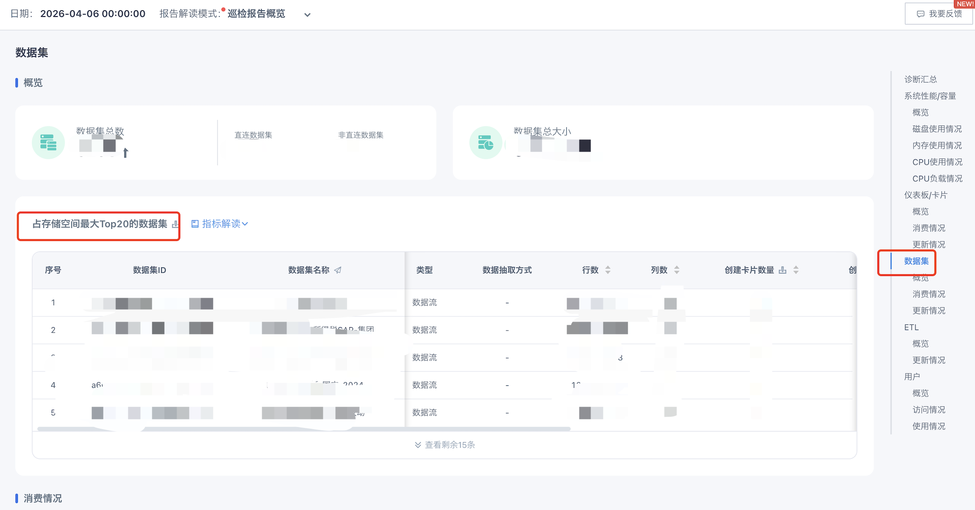
Task: Download the Top20 storage datasets table
Action: coord(175,224)
